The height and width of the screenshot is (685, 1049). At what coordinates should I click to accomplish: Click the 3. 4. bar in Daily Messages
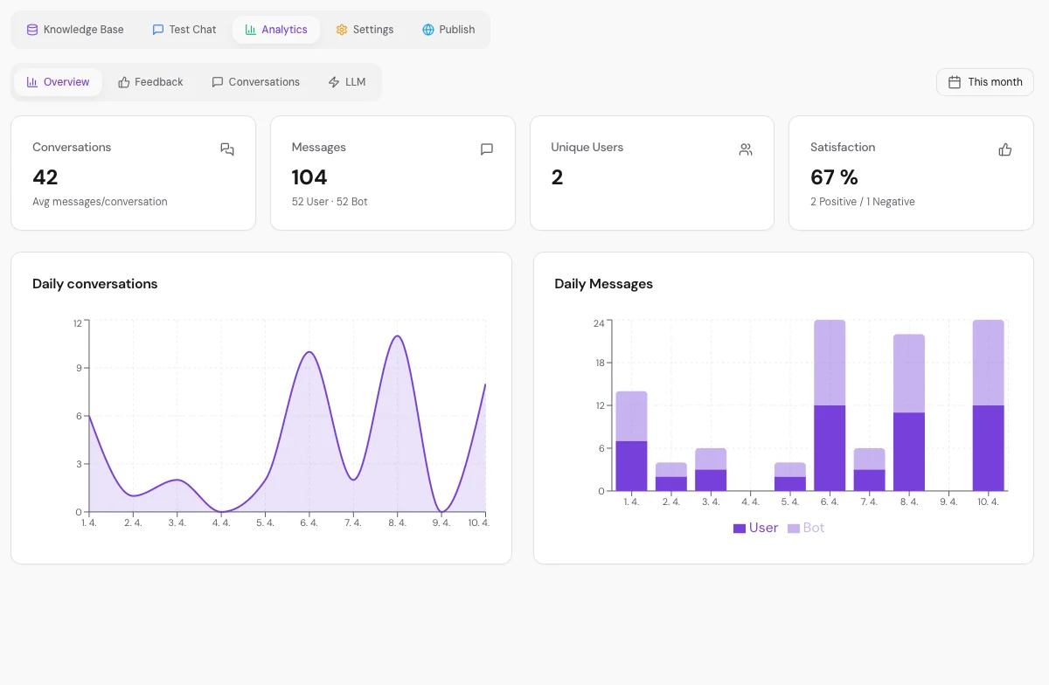tap(711, 470)
